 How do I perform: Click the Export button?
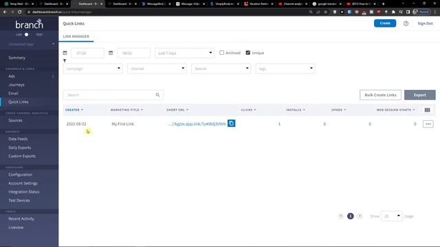click(420, 95)
